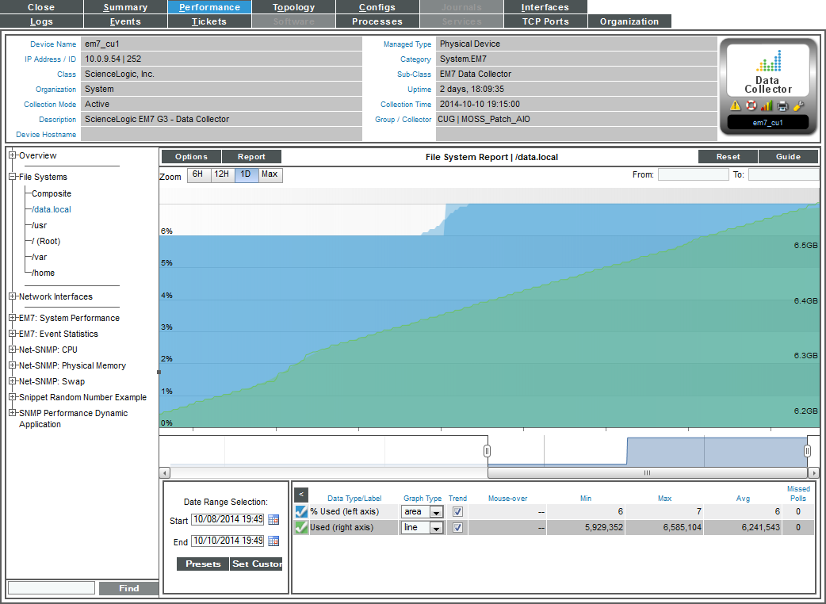This screenshot has height=604, width=826.
Task: Click the left handle of the navigator range
Action: click(488, 451)
